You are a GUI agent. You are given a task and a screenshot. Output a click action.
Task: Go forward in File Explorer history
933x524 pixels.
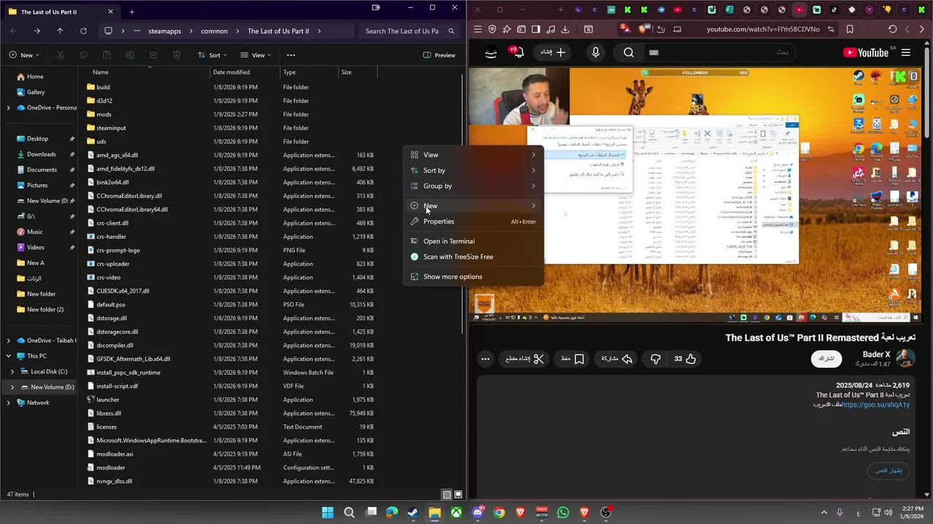pos(36,31)
